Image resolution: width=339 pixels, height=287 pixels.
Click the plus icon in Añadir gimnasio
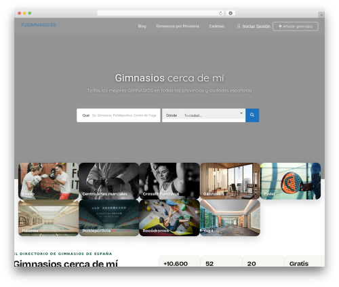point(280,26)
